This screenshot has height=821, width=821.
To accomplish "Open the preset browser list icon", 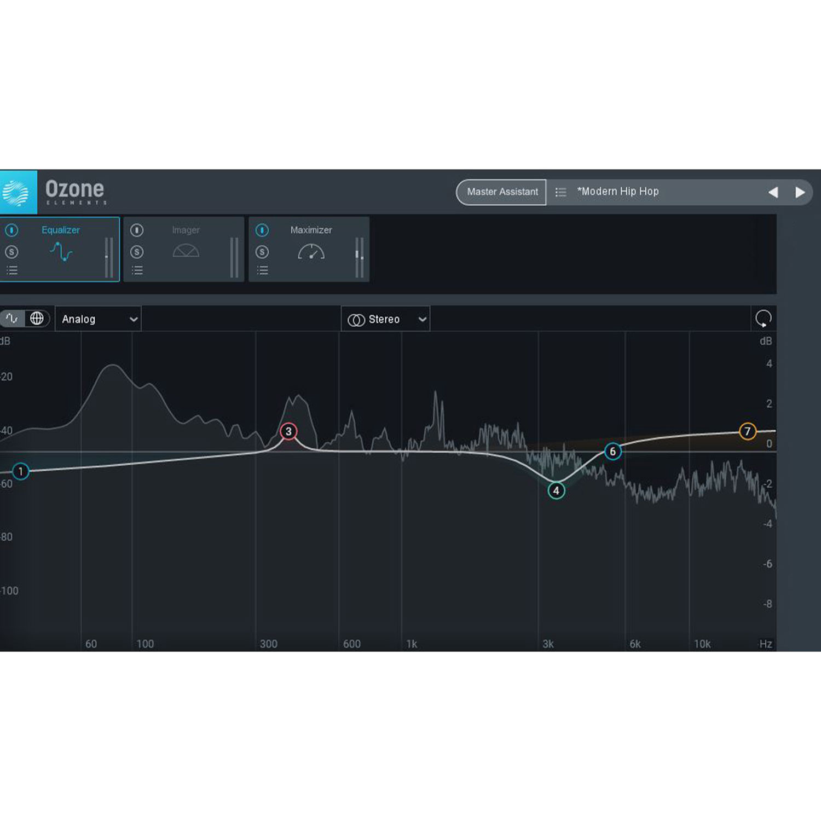I will (x=560, y=192).
